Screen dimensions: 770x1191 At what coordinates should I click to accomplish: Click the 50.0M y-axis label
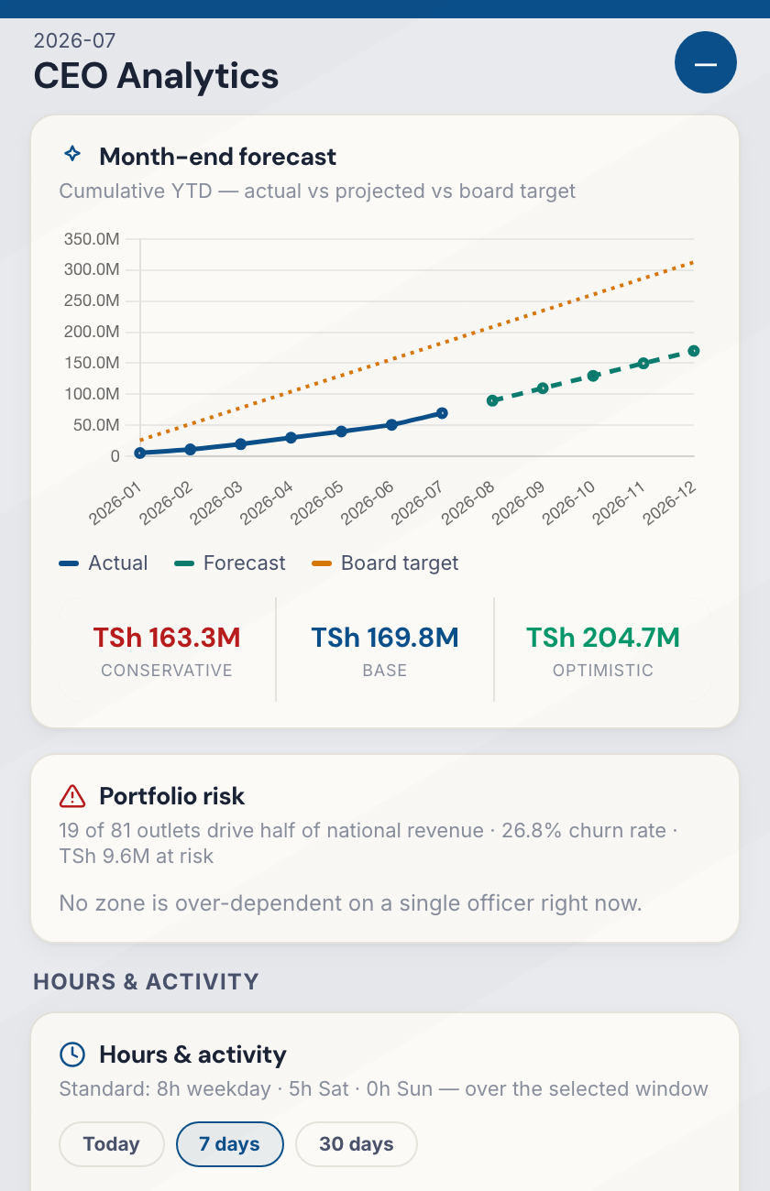(x=95, y=425)
